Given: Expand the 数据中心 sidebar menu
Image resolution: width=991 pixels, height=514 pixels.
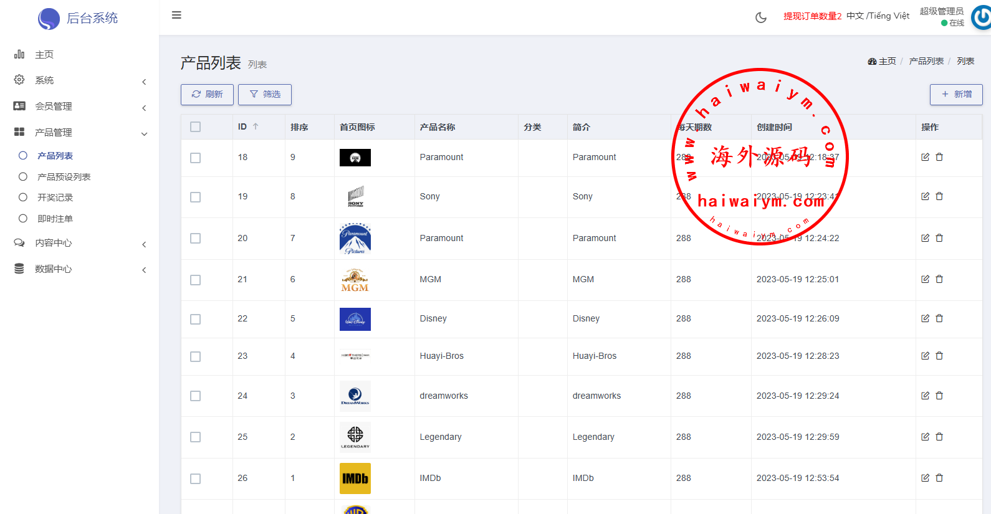Looking at the screenshot, I should coord(80,269).
